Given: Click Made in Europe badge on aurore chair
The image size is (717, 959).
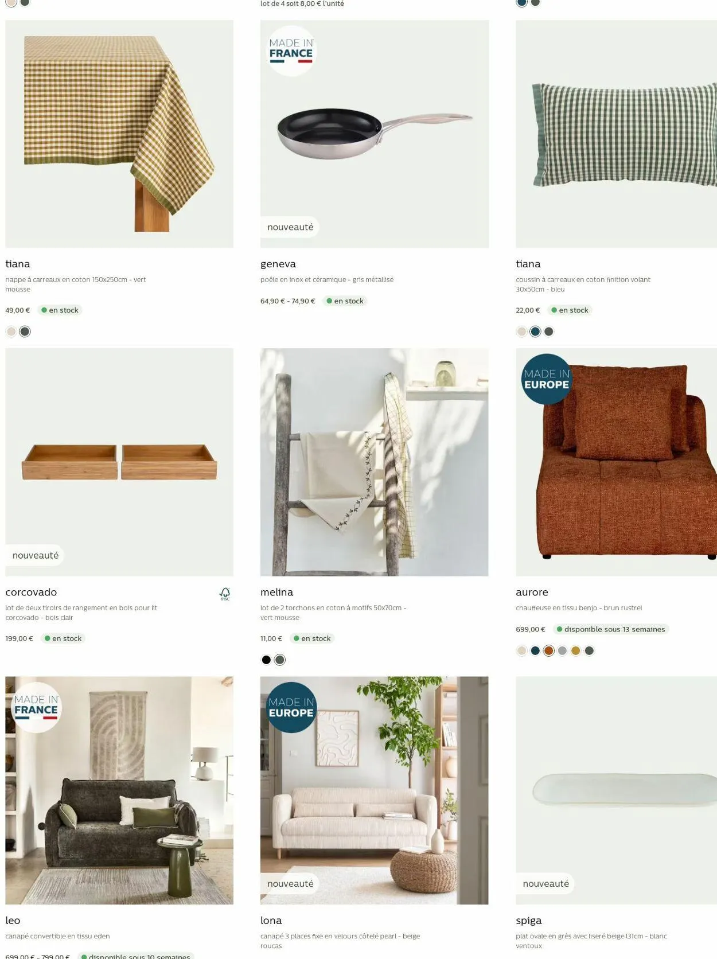Looking at the screenshot, I should 547,379.
